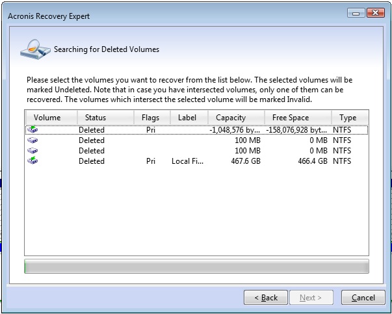Sort by the Type column header
The height and width of the screenshot is (314, 392).
point(350,118)
